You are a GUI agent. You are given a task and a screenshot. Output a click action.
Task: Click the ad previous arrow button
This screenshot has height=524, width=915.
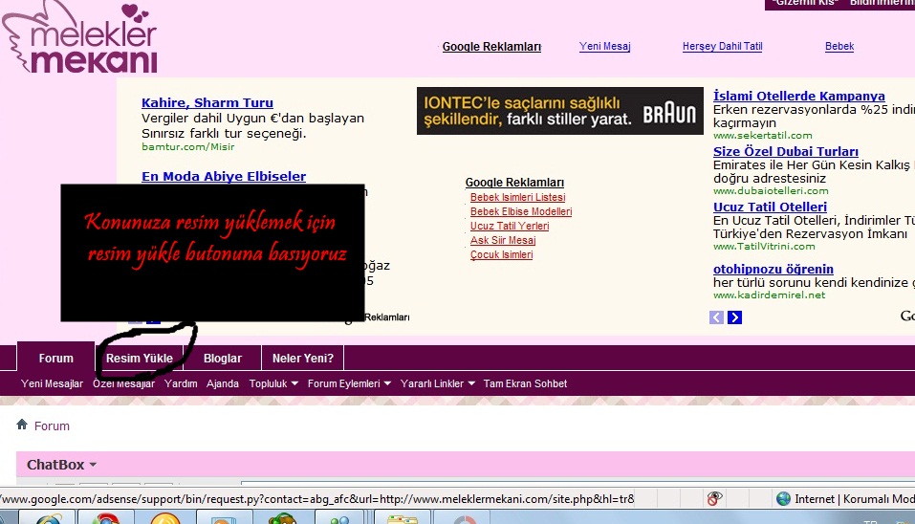point(716,317)
